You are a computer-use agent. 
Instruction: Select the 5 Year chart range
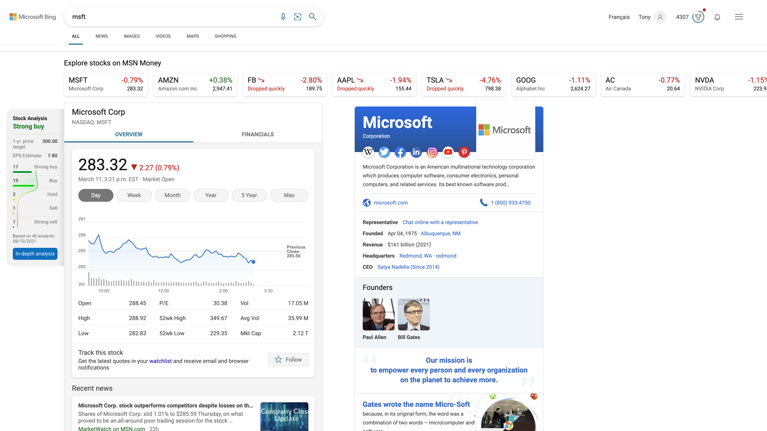click(249, 195)
